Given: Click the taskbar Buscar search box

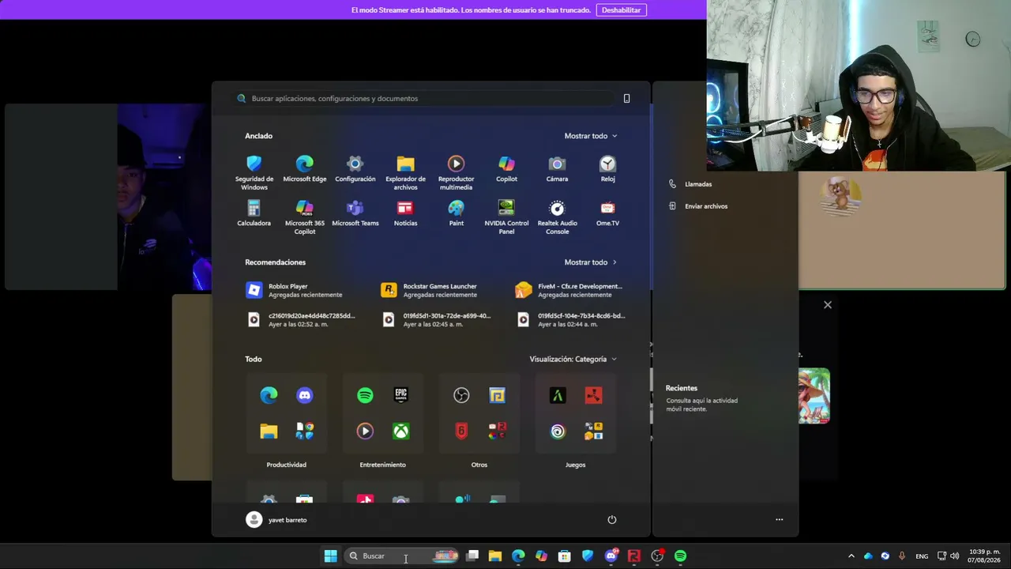Looking at the screenshot, I should [x=403, y=556].
